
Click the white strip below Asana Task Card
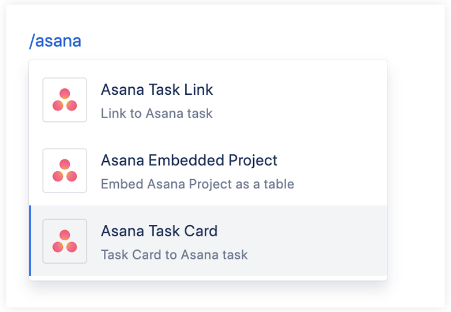click(x=208, y=278)
